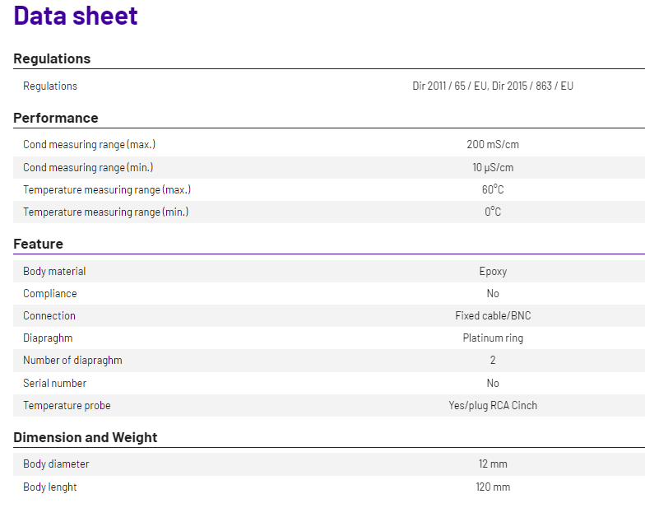
Task: Select the Yes/plug RCA Cinch value
Action: (x=493, y=405)
